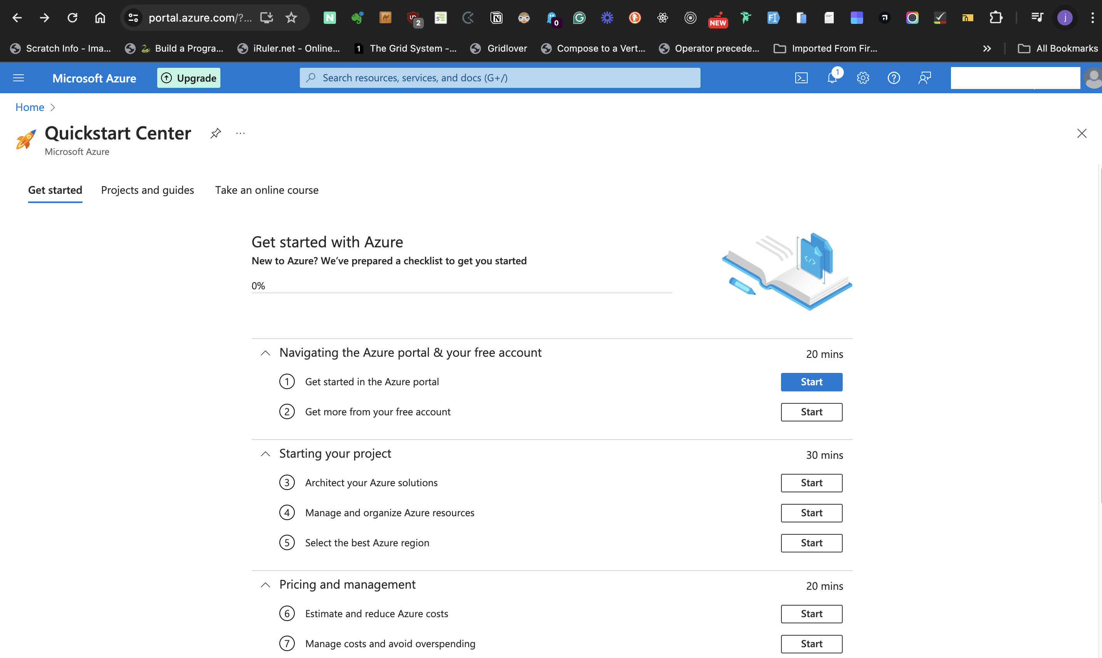The image size is (1102, 658).
Task: Open the DuckDuckGo extension
Action: [635, 18]
